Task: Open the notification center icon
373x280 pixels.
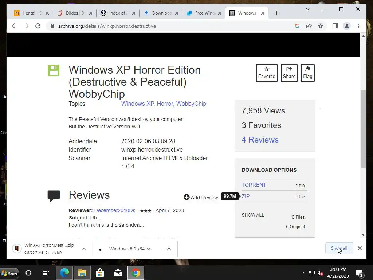Action: click(x=359, y=273)
